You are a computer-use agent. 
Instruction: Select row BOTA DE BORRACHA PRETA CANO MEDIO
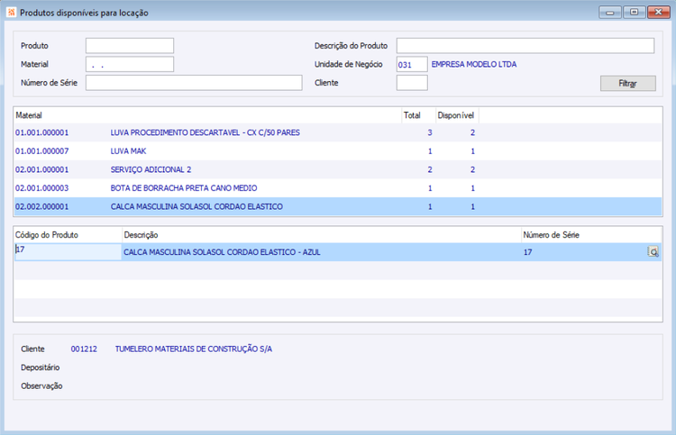(338, 188)
